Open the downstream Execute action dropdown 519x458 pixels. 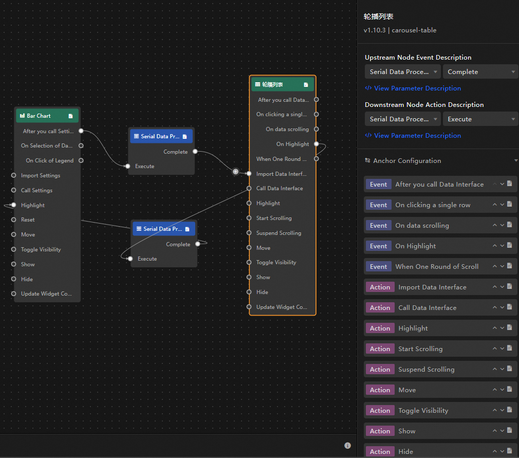(480, 119)
